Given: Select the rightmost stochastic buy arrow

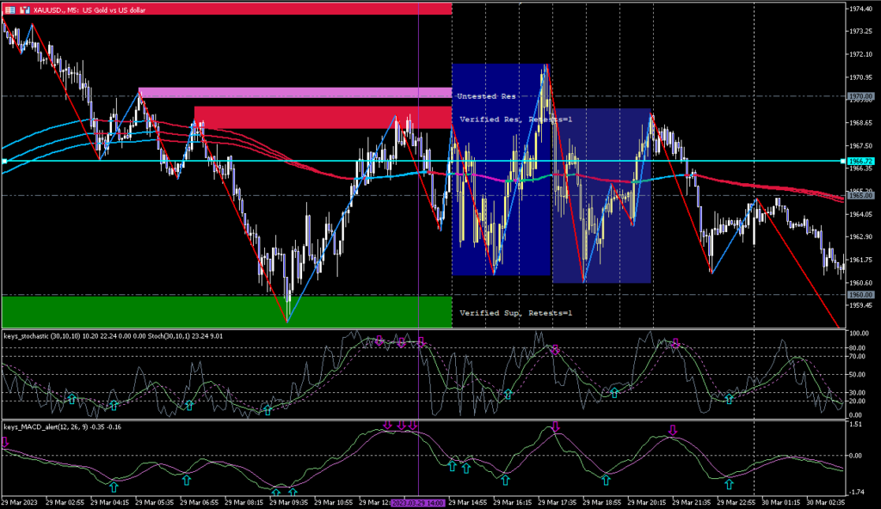Looking at the screenshot, I should (729, 400).
